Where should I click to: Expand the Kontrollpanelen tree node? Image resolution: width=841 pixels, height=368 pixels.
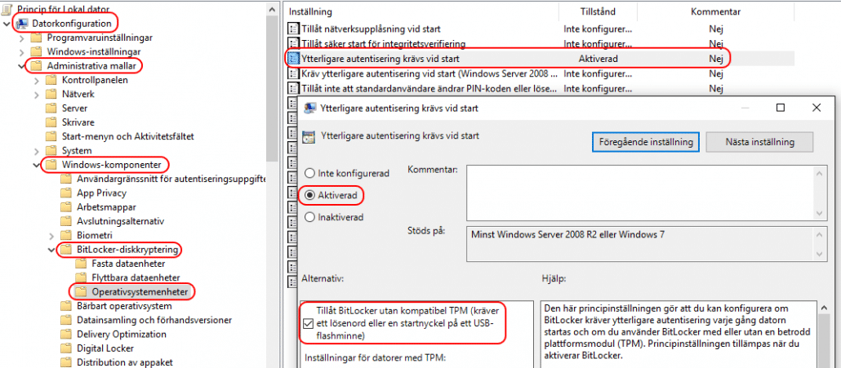[x=37, y=80]
